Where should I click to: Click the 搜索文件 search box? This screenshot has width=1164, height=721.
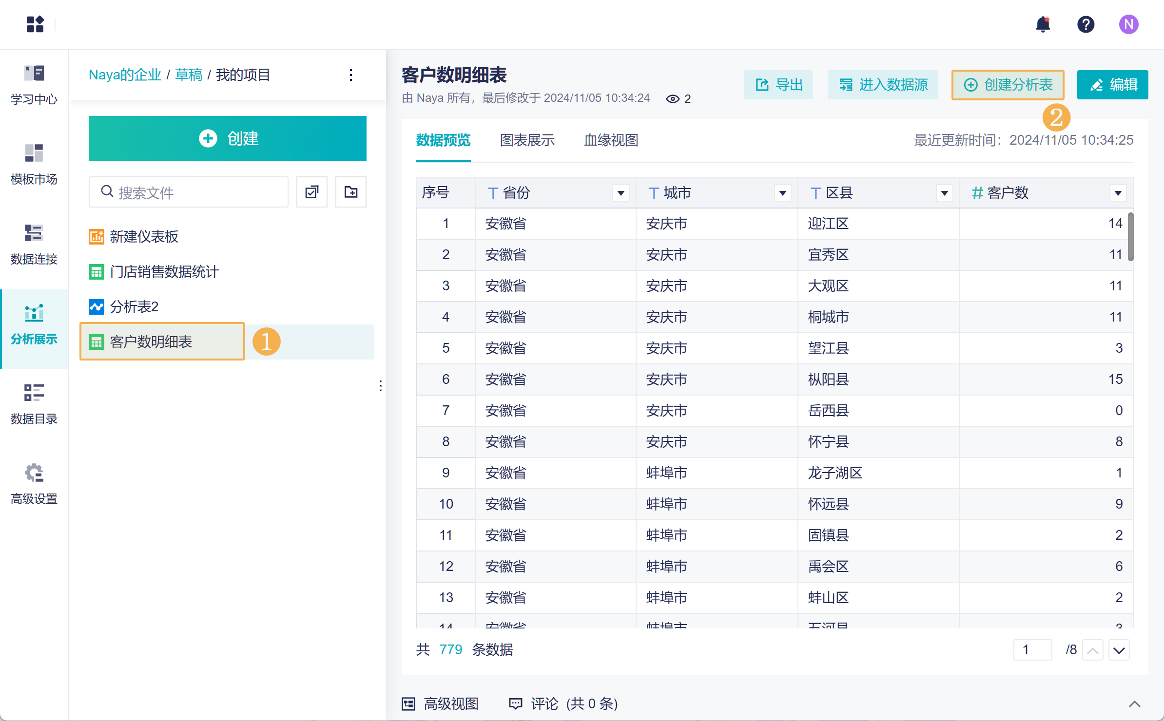click(x=189, y=192)
